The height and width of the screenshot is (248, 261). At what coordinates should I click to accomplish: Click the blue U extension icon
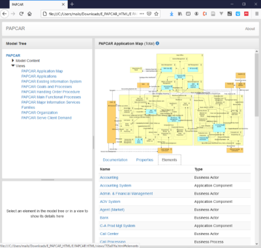(x=238, y=14)
